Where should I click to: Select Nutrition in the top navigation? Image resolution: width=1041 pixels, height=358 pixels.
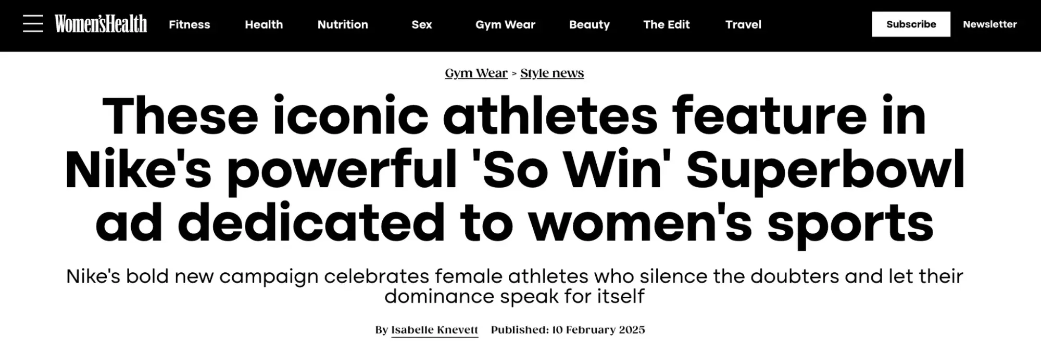pyautogui.click(x=343, y=24)
